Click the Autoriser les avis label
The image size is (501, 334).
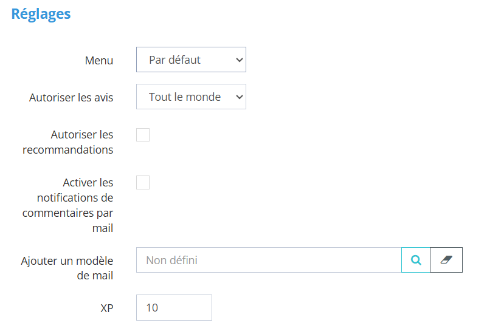click(71, 97)
